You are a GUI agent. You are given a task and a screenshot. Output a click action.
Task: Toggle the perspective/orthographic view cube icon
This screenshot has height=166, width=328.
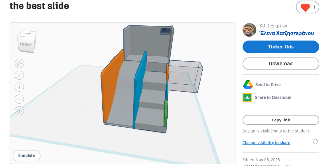(20, 111)
